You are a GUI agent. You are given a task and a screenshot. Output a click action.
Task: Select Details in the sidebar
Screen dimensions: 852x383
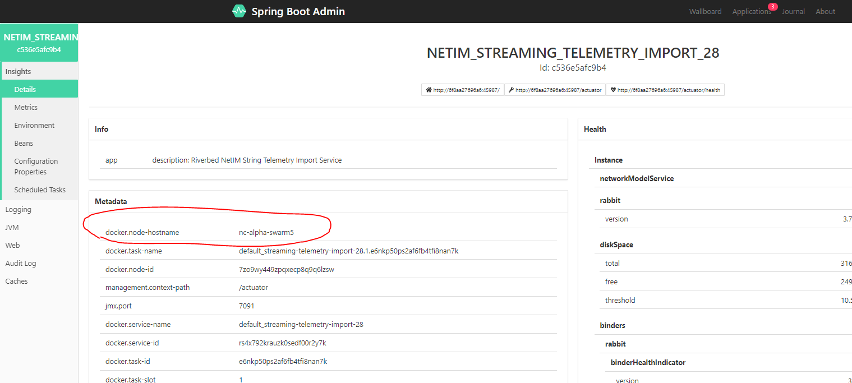point(25,89)
